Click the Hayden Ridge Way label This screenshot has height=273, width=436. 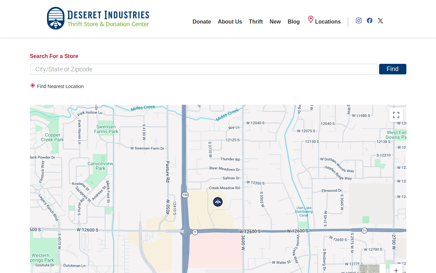click(x=338, y=173)
